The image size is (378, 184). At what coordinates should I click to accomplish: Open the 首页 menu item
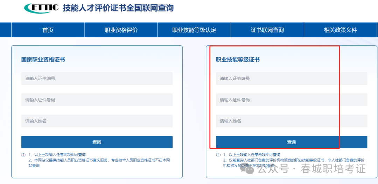(48, 30)
